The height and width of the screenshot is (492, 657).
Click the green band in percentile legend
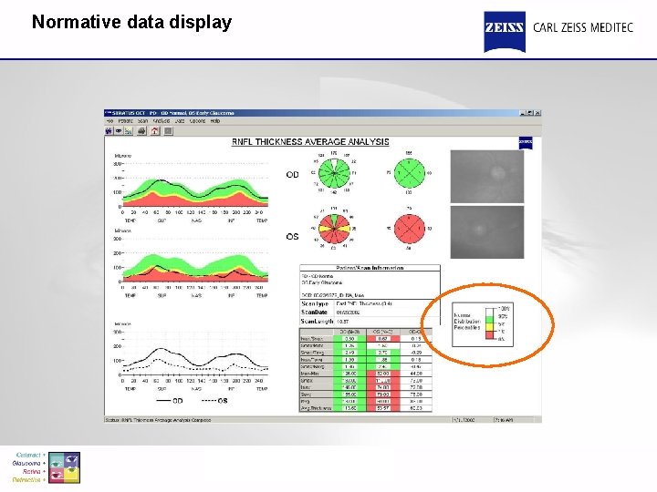coord(490,319)
